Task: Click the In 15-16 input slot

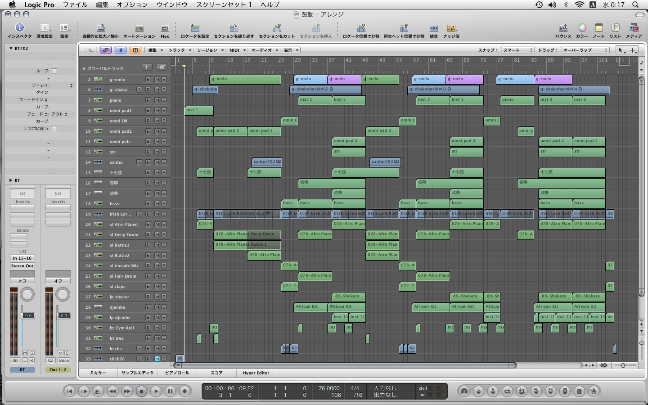Action: coord(22,258)
